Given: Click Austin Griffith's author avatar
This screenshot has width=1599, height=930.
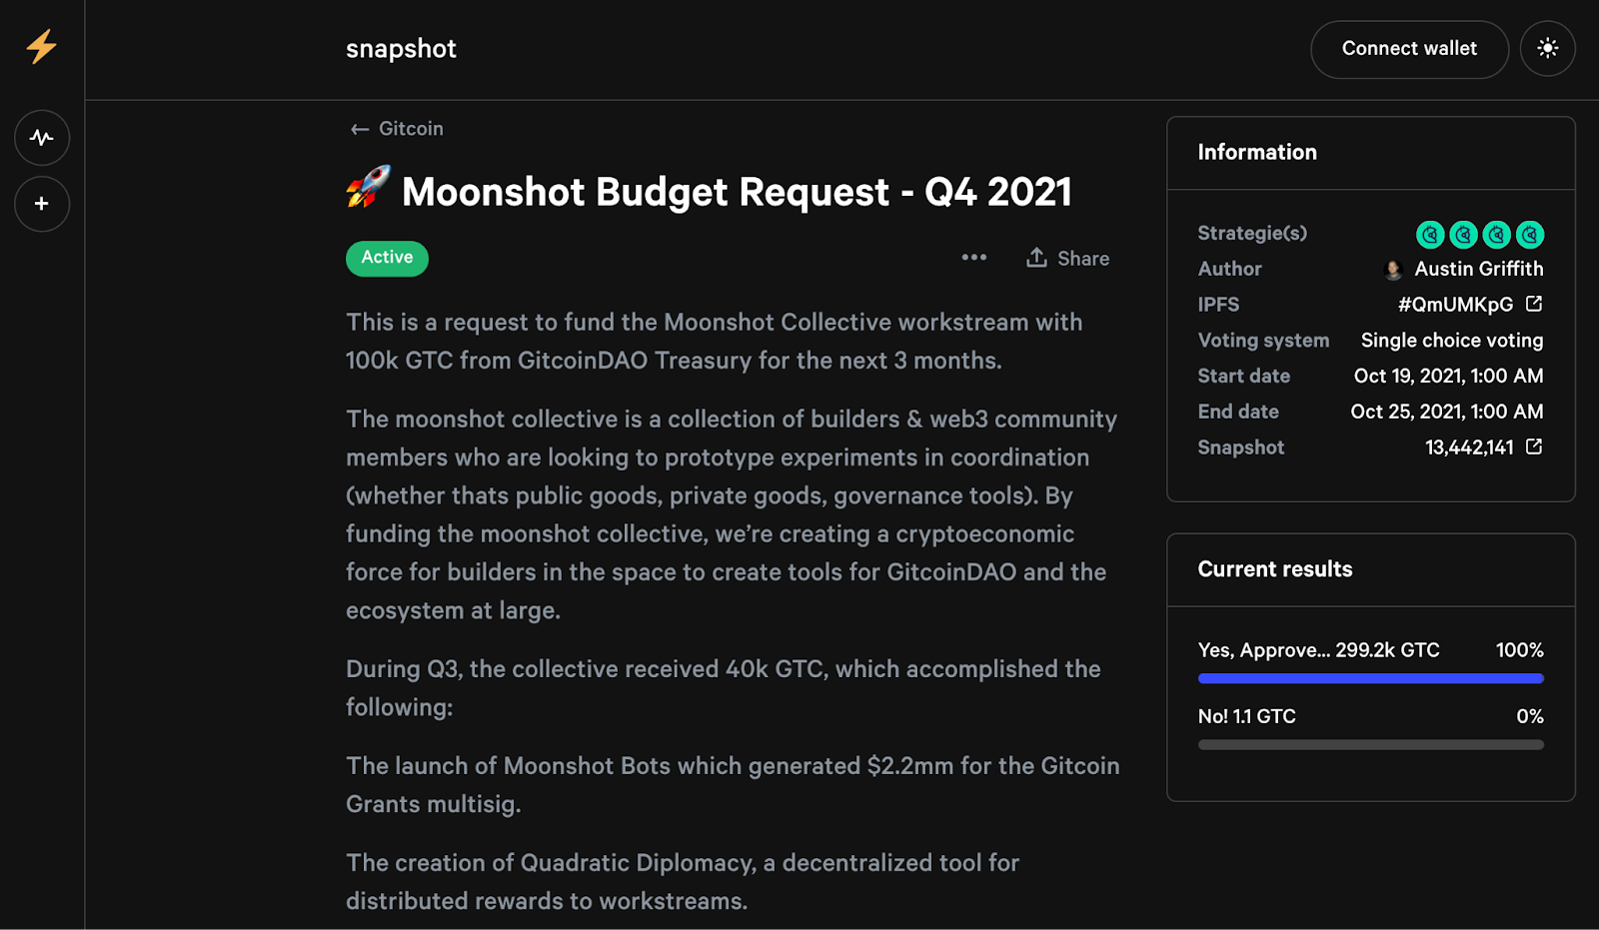Looking at the screenshot, I should coord(1393,270).
